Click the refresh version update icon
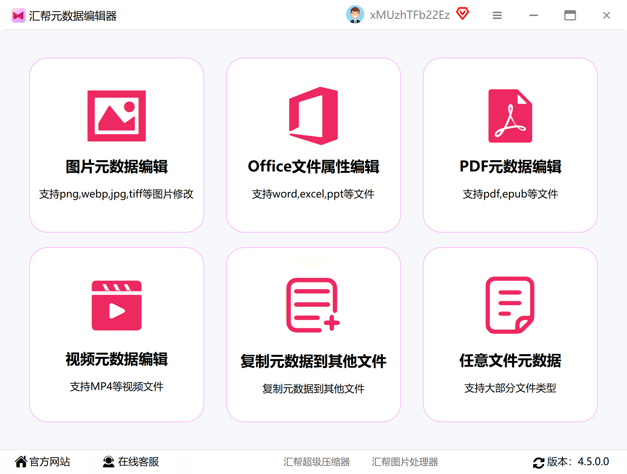This screenshot has height=474, width=627. 538,462
